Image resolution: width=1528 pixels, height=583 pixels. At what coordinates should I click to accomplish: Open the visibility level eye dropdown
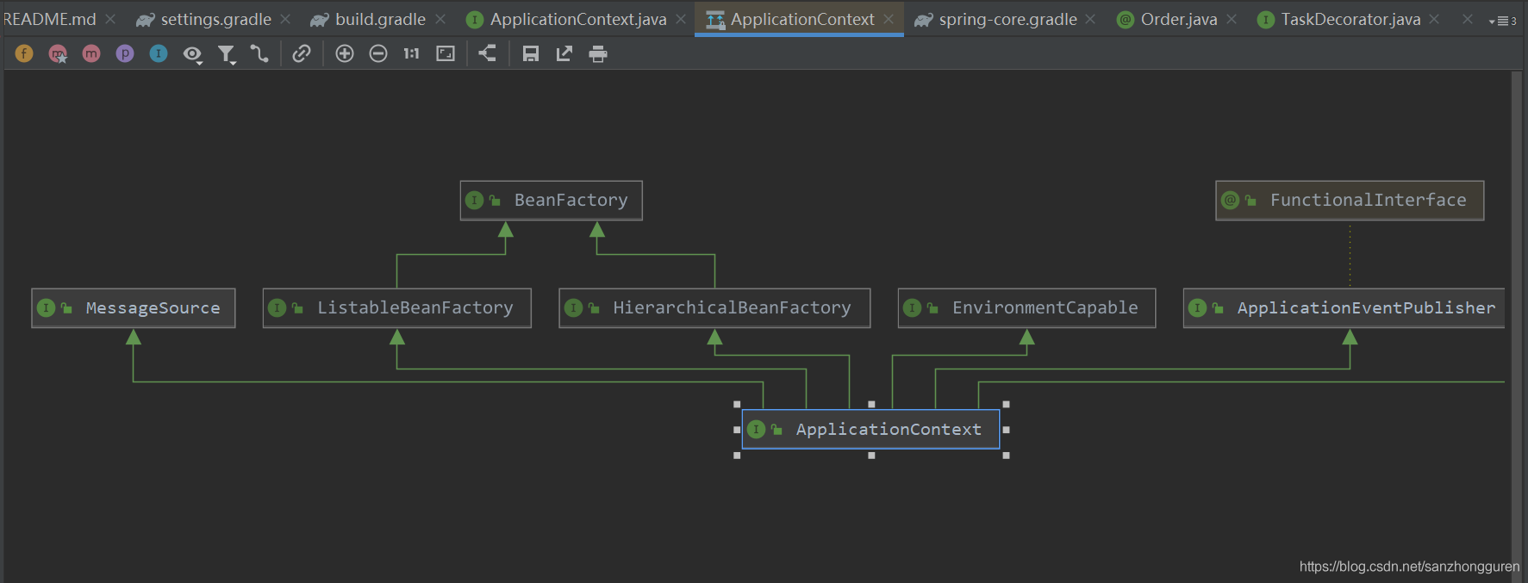pyautogui.click(x=192, y=55)
